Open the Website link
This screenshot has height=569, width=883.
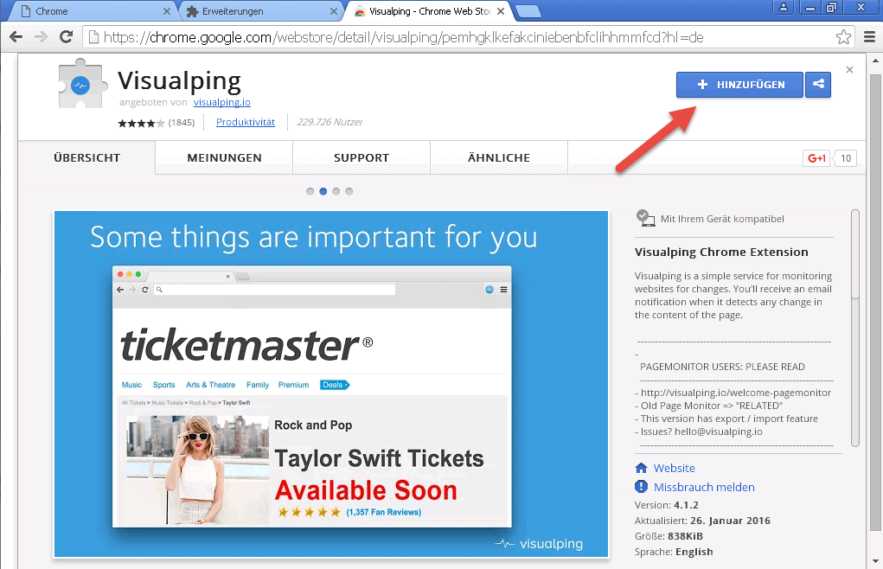click(674, 468)
